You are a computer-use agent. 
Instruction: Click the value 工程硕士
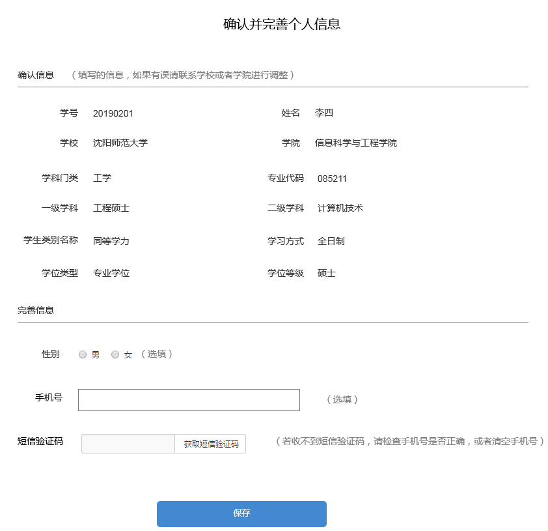(111, 208)
